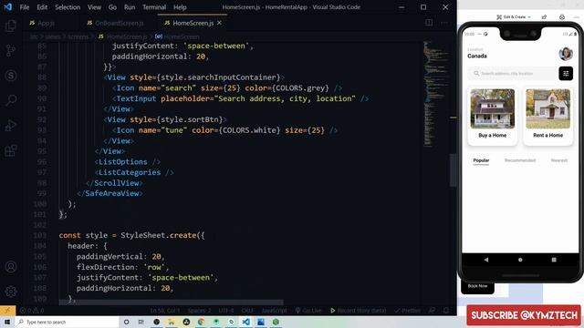Click CRLF end-of-line selector
The image size is (584, 328).
pyautogui.click(x=247, y=310)
